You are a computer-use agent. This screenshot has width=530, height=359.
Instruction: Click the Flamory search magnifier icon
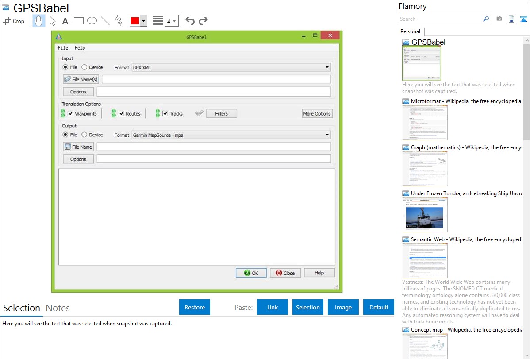click(x=486, y=19)
